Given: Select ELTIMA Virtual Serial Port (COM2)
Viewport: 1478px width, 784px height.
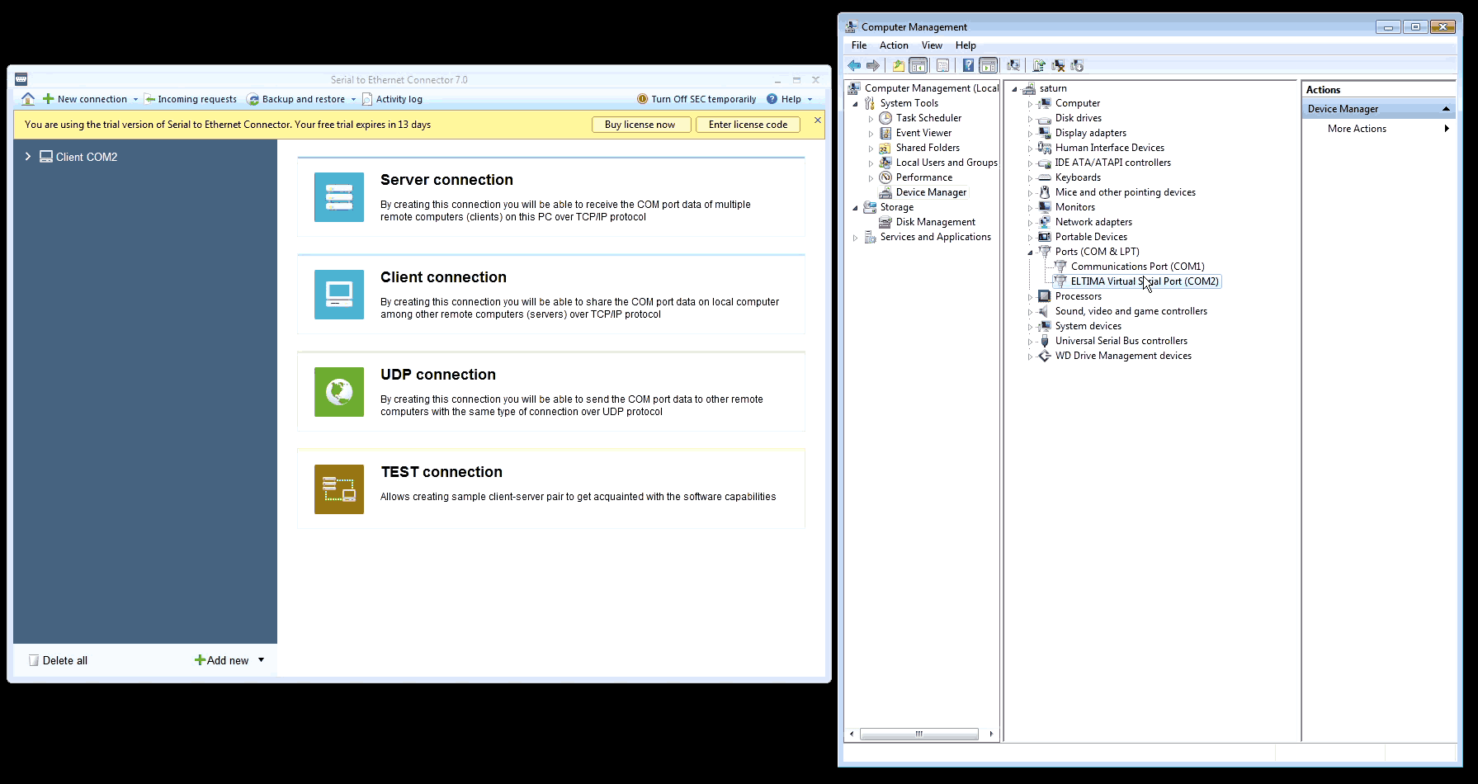Looking at the screenshot, I should [1145, 281].
